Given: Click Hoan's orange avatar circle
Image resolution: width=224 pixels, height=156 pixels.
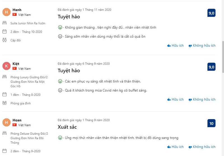Looking at the screenshot, I should 6,122.
